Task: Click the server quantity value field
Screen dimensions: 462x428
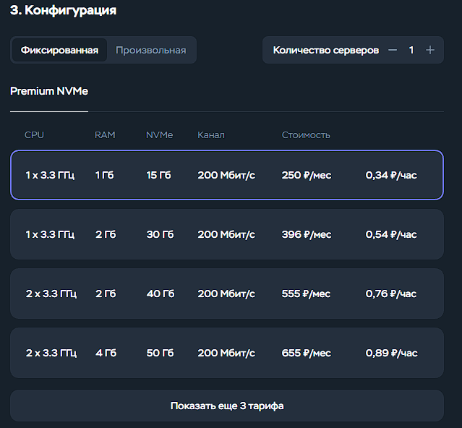Action: click(x=411, y=50)
